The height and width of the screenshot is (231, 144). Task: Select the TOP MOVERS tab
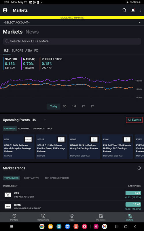[11, 178]
